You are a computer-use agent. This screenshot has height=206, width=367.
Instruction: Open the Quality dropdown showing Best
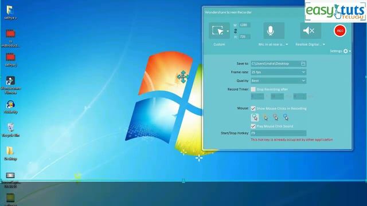coord(279,81)
